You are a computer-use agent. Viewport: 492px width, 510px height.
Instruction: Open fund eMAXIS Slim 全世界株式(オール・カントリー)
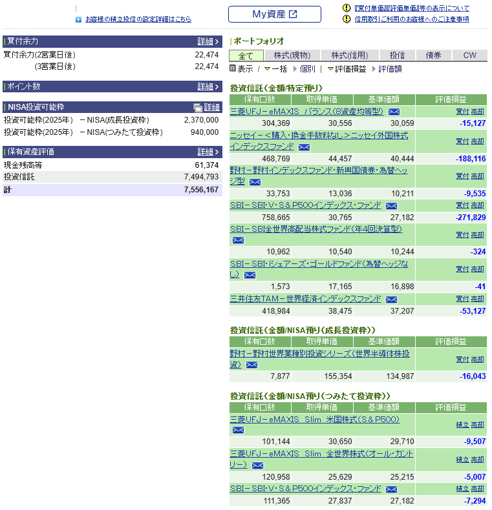click(321, 459)
